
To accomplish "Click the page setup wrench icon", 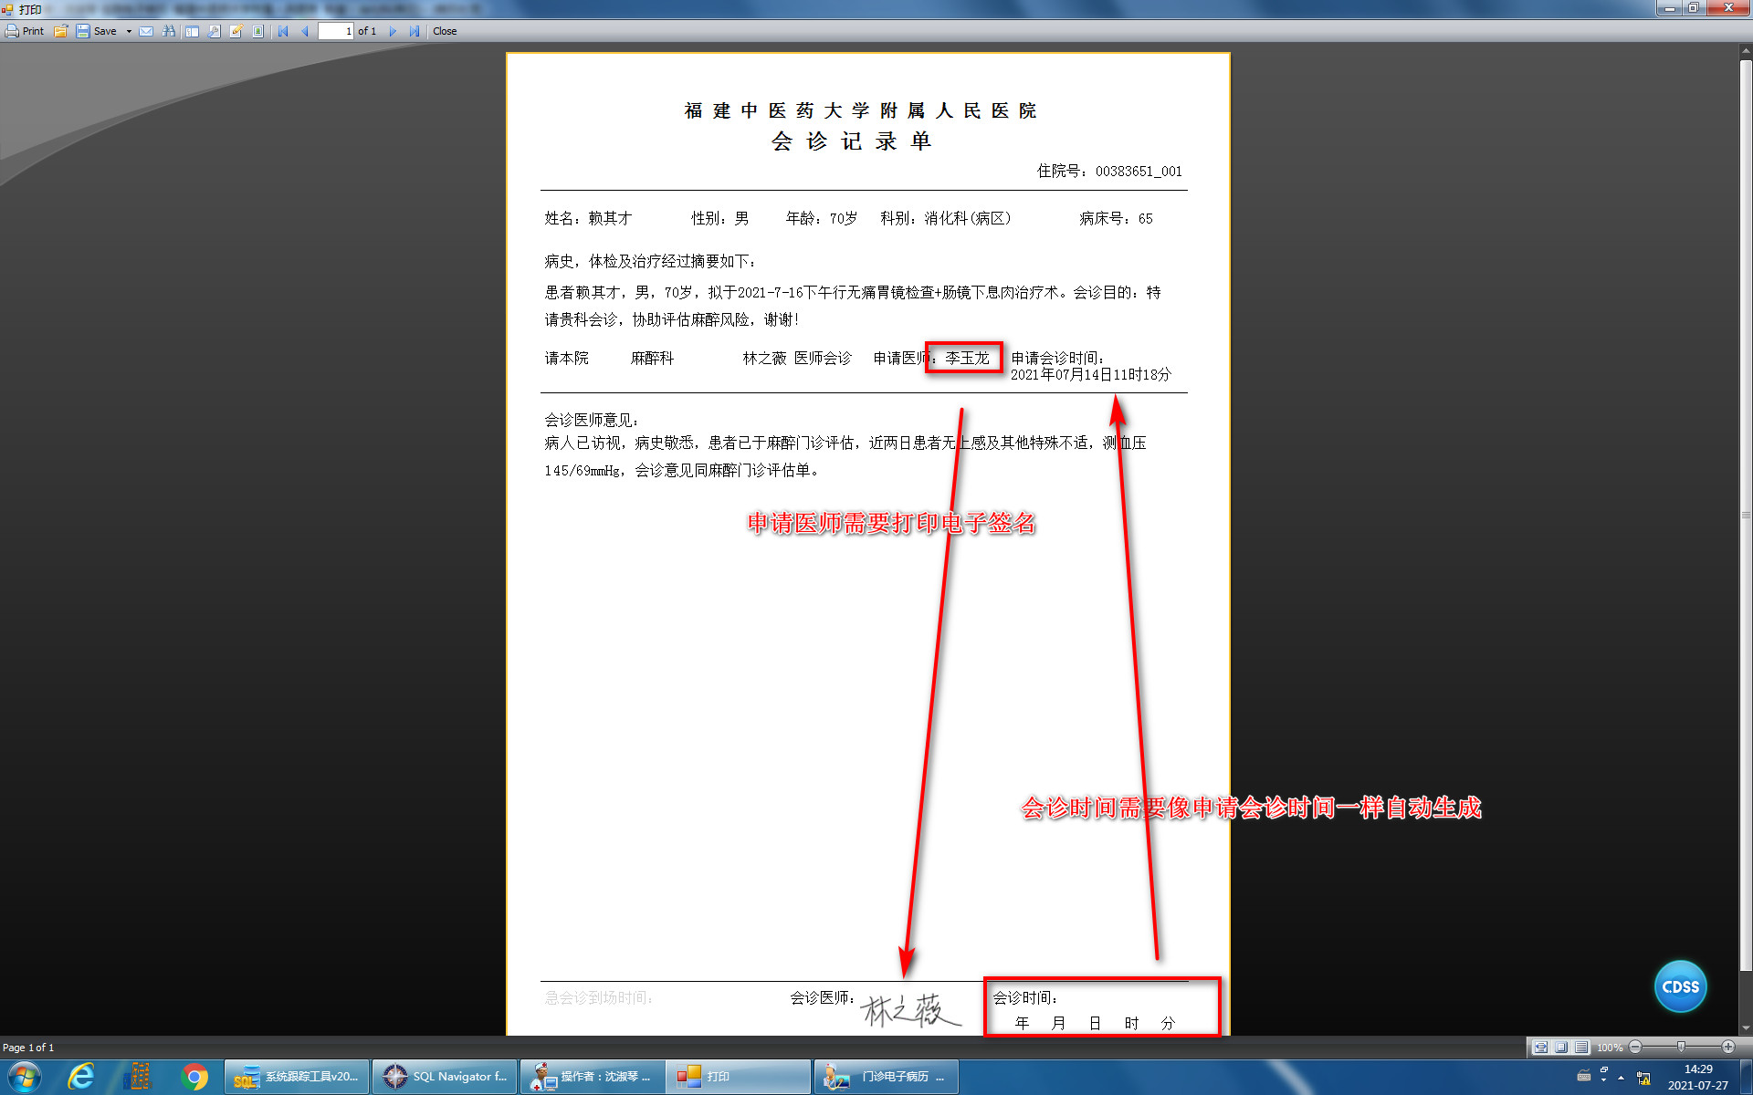I will coord(214,31).
